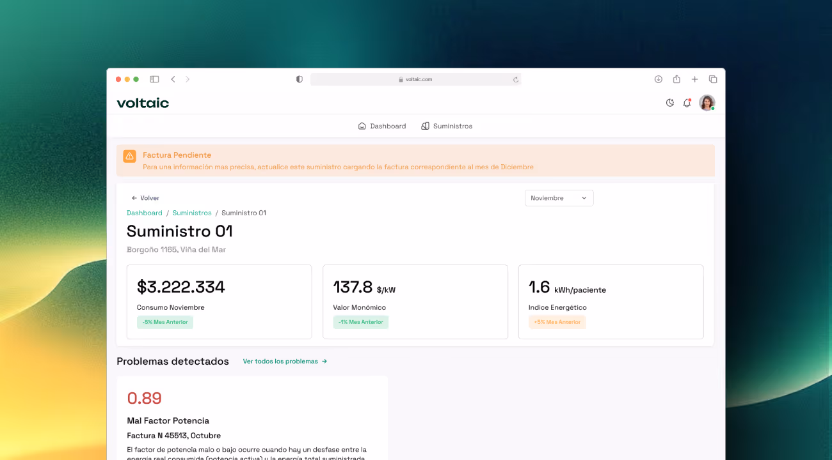This screenshot has width=832, height=460.
Task: Click the -1% Mes Anterior badge
Action: [x=360, y=322]
